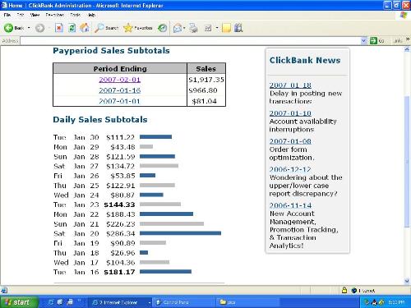Click the $26.96 Thu Jan 18 amount
Viewport: 411px width, 308px height.
(122, 253)
